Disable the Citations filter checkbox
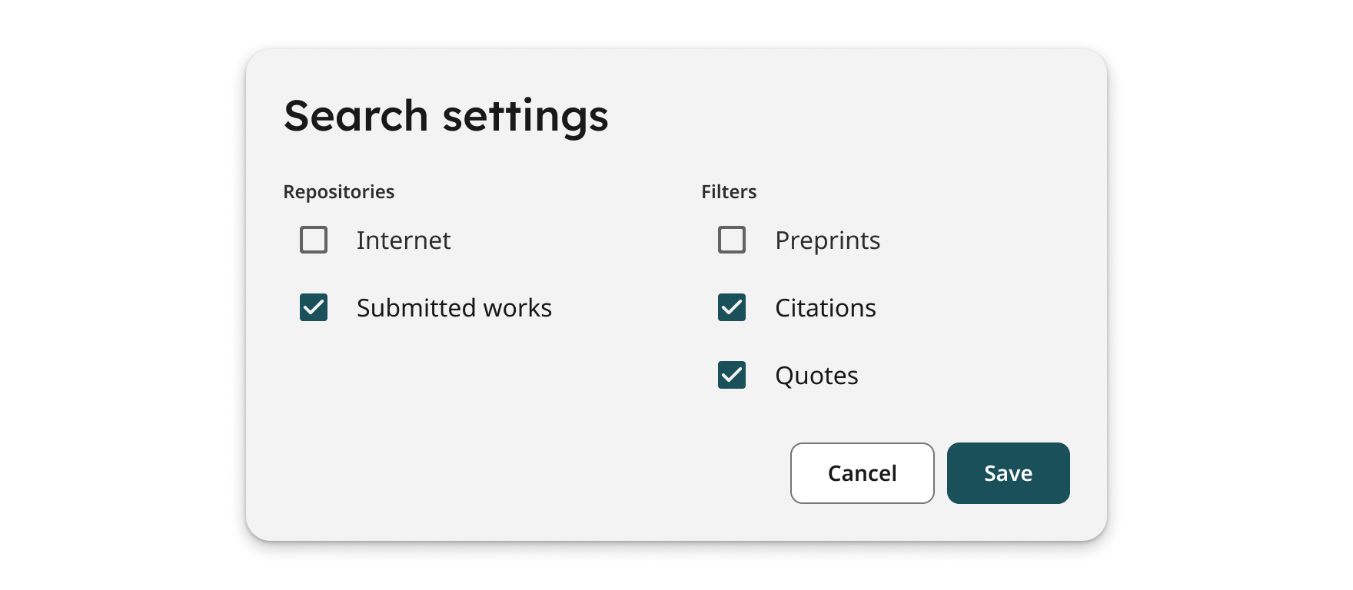The height and width of the screenshot is (590, 1353). coord(732,307)
